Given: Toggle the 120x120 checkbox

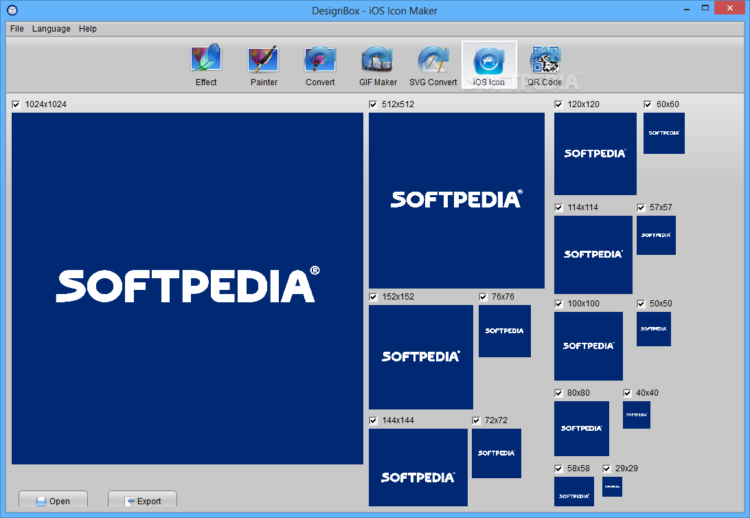Looking at the screenshot, I should pyautogui.click(x=558, y=104).
